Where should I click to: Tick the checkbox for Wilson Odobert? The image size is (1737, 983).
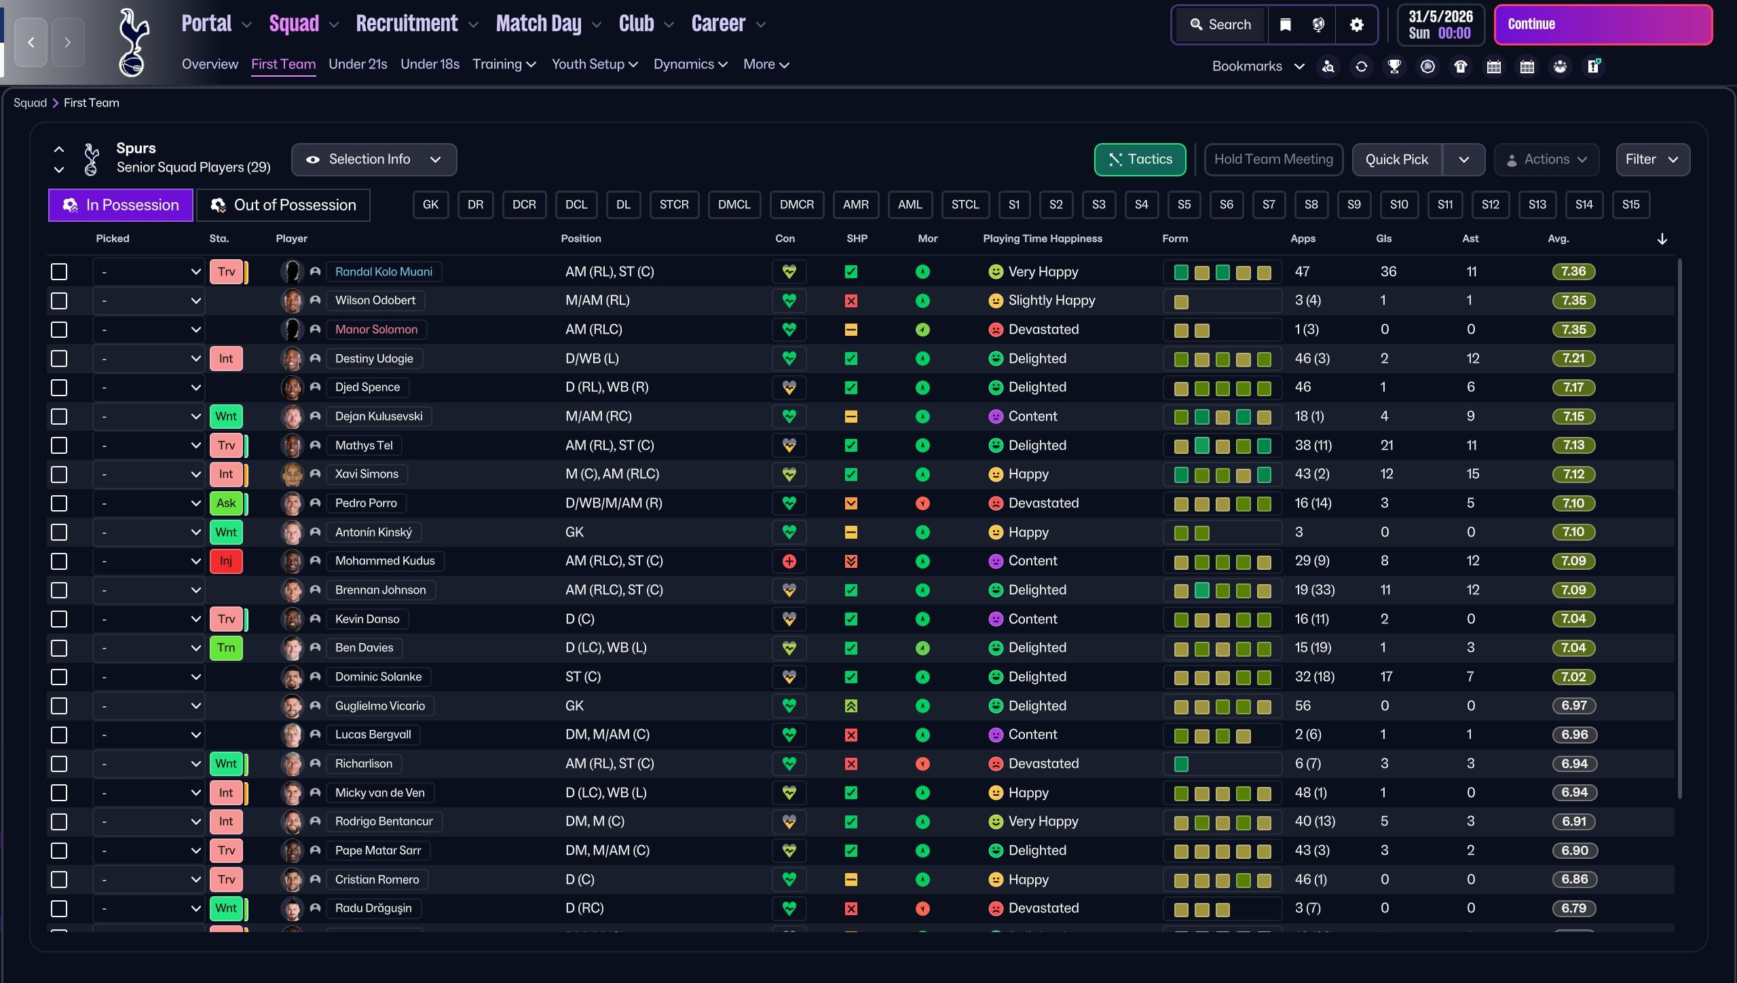coord(59,301)
